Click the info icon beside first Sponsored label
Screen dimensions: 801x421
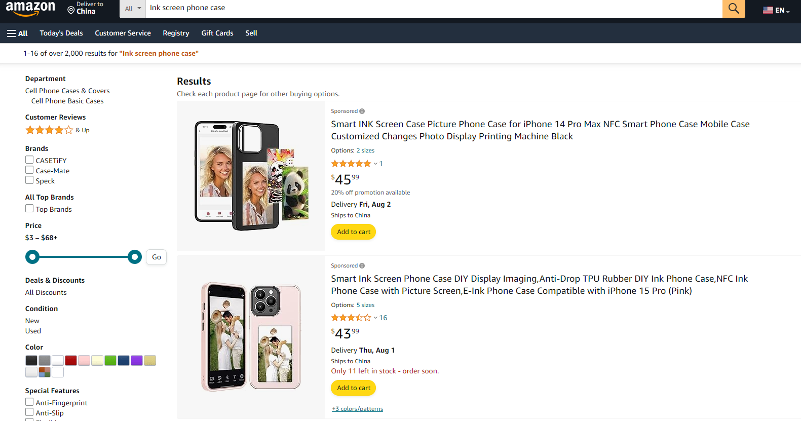(362, 111)
